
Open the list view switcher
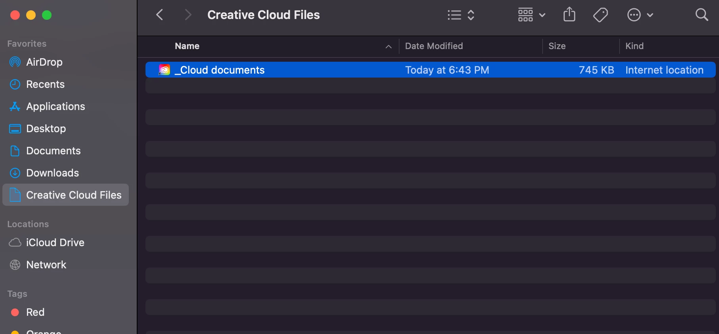click(x=461, y=15)
